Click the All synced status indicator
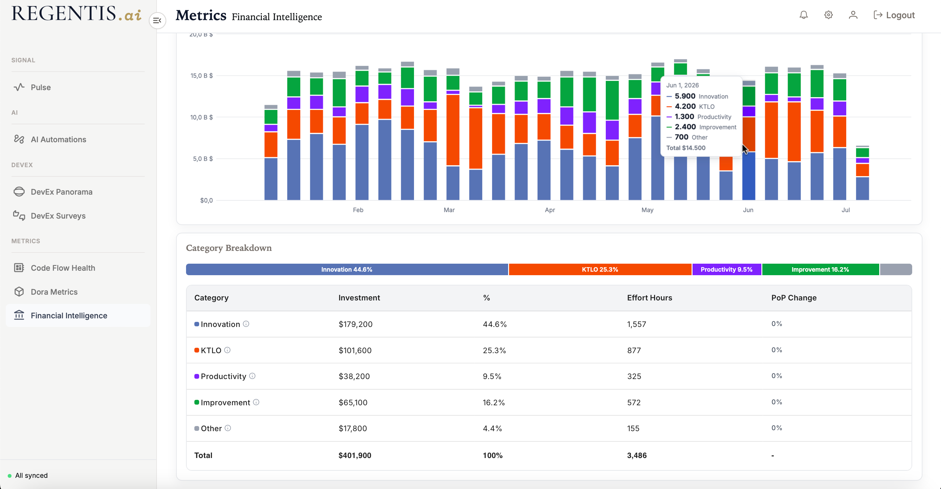Image resolution: width=941 pixels, height=489 pixels. pos(28,475)
